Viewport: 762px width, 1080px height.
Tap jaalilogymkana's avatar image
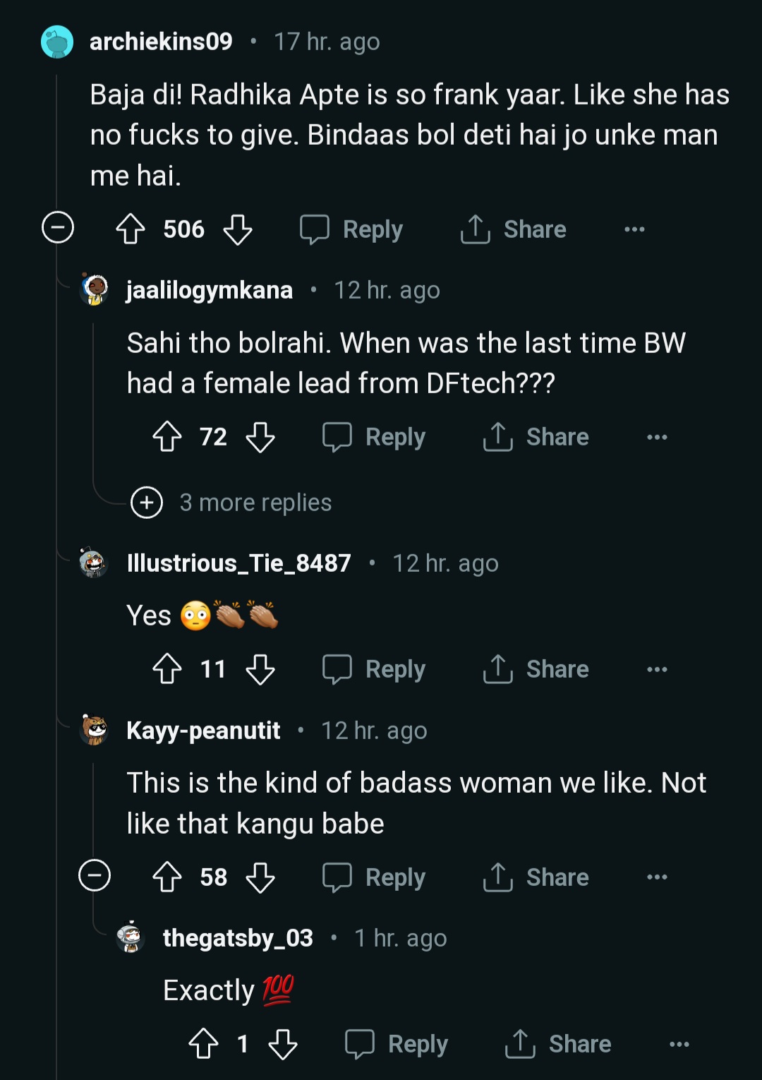click(x=95, y=289)
